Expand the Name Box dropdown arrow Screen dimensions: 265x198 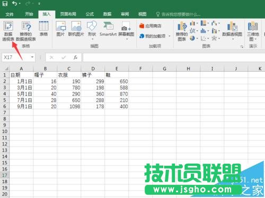[32, 57]
